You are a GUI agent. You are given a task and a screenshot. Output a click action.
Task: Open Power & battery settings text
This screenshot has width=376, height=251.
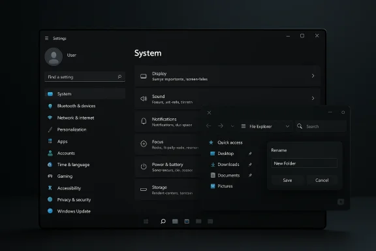(x=167, y=165)
